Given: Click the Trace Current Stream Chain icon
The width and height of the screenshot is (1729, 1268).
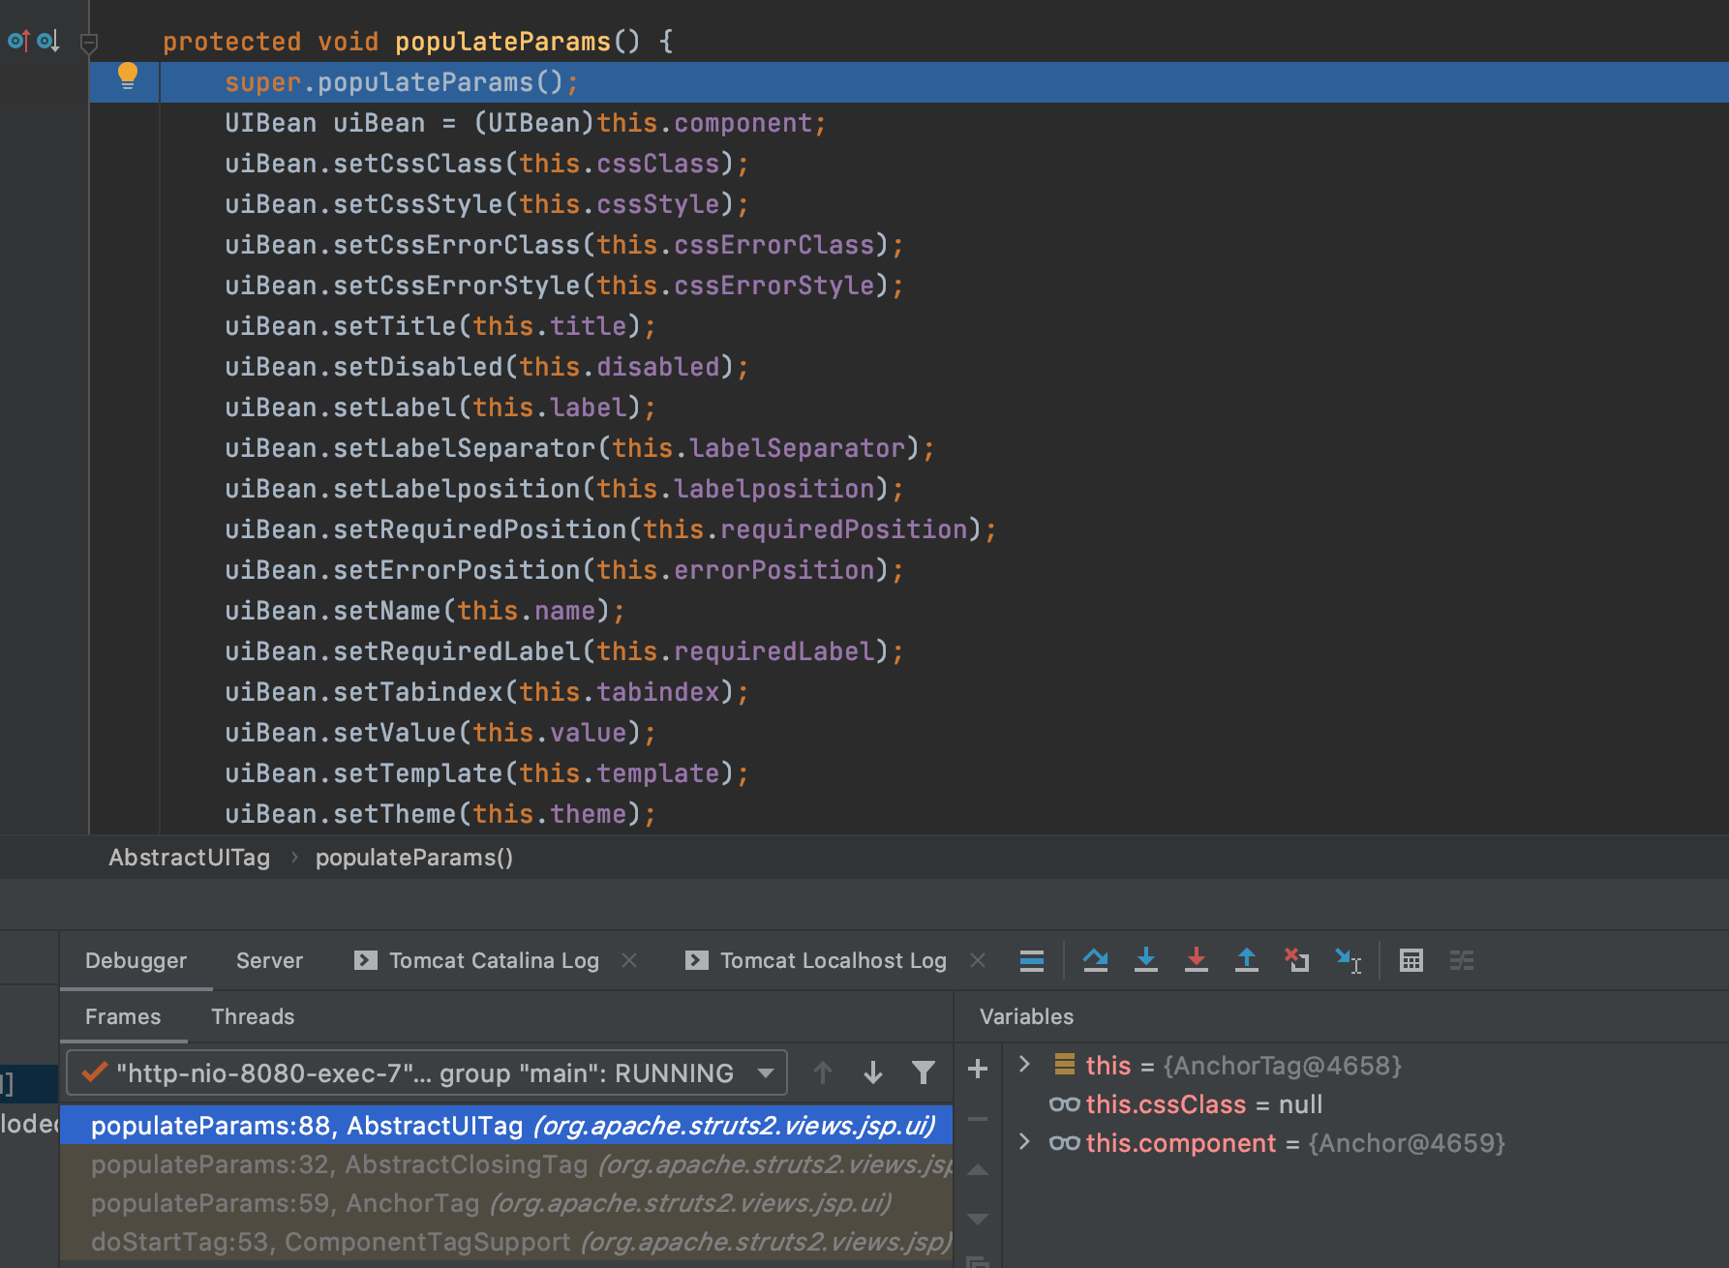Looking at the screenshot, I should (1462, 960).
